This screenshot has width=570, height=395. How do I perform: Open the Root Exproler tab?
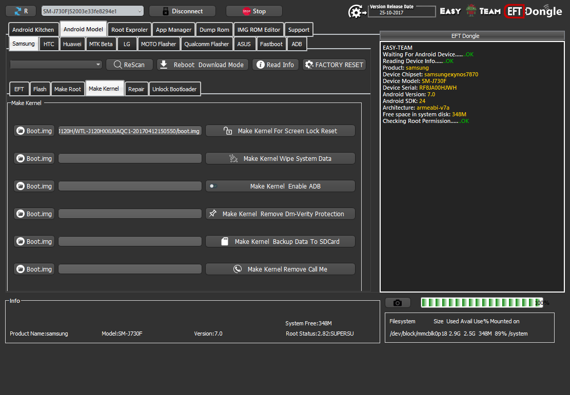129,30
